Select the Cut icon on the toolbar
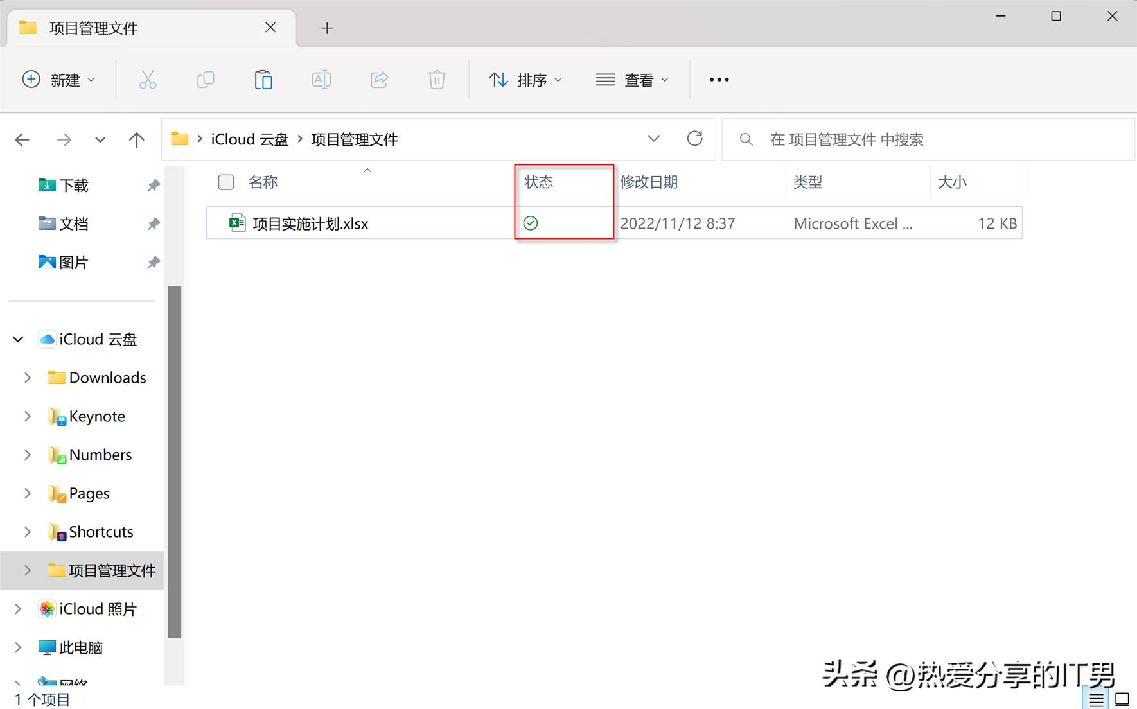This screenshot has width=1137, height=709. (148, 80)
